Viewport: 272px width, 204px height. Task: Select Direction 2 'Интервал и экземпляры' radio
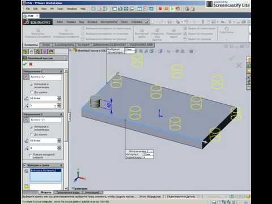tap(32, 127)
